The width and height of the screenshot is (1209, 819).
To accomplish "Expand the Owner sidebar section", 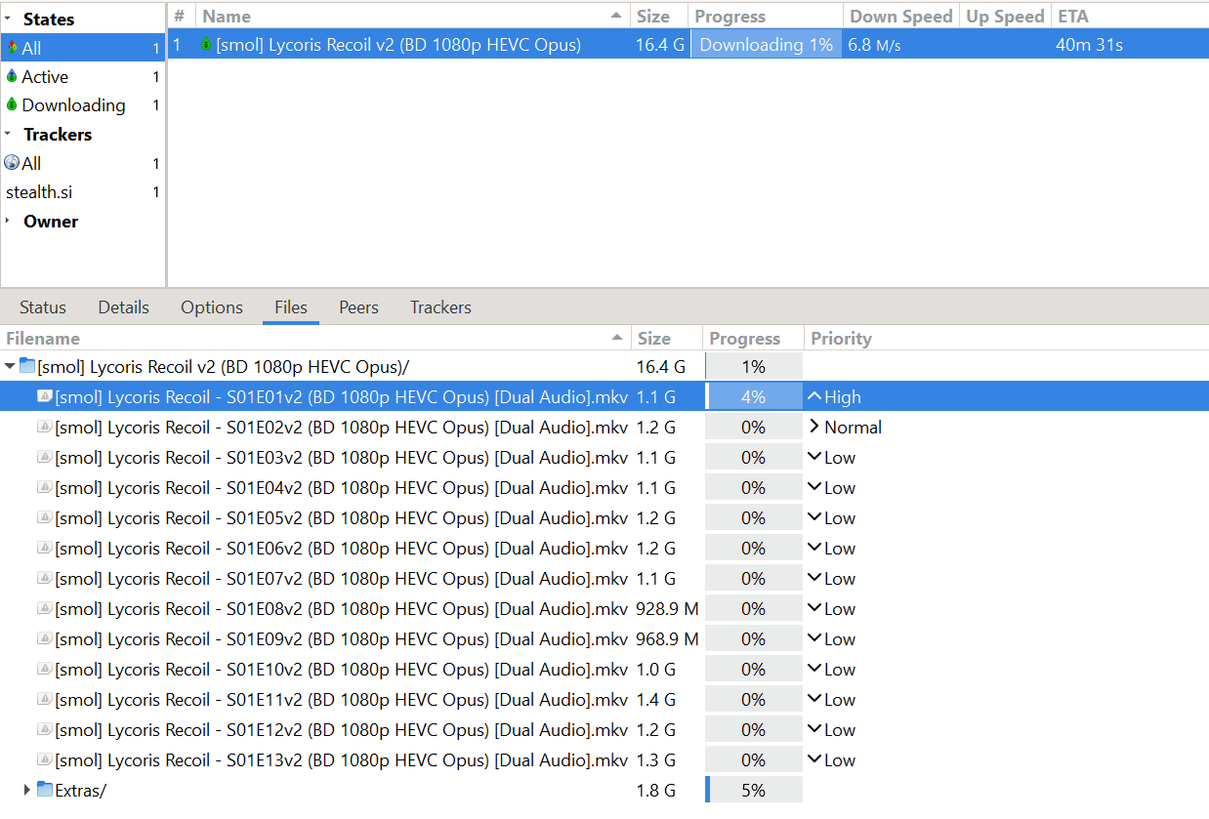I will click(8, 221).
